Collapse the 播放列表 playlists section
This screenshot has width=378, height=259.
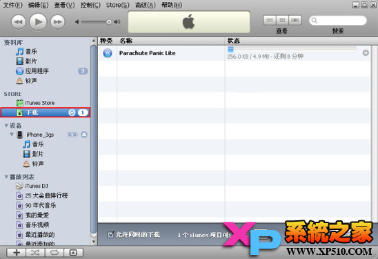click(x=6, y=177)
